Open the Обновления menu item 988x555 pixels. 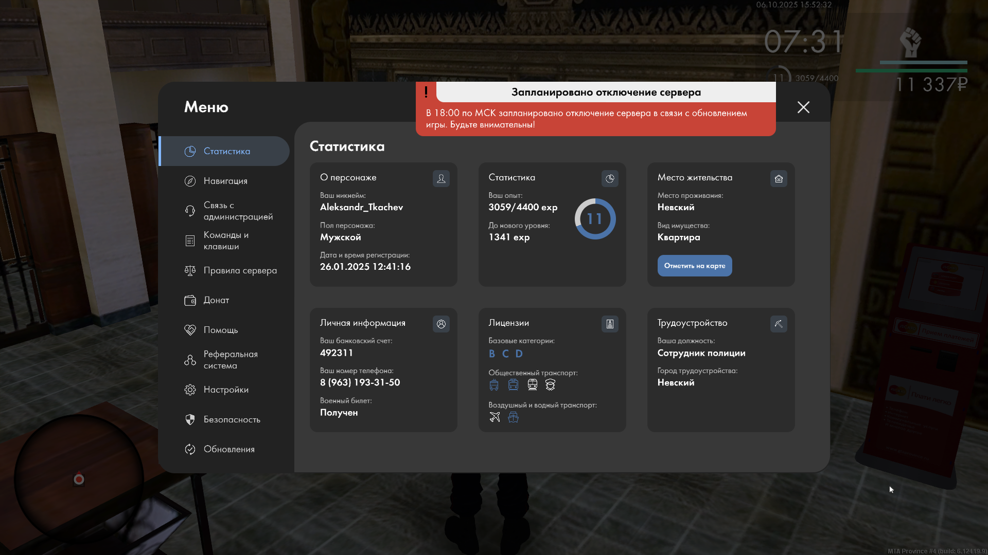coord(228,449)
